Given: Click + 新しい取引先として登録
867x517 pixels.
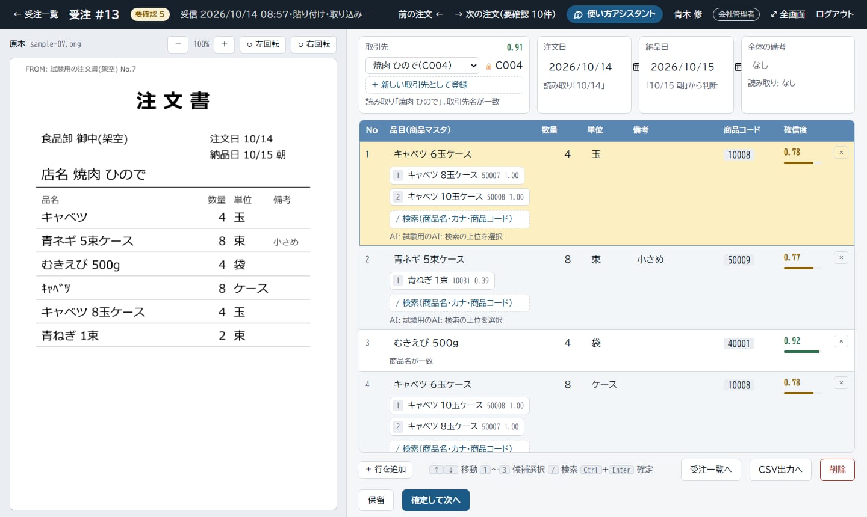Looking at the screenshot, I should point(444,85).
